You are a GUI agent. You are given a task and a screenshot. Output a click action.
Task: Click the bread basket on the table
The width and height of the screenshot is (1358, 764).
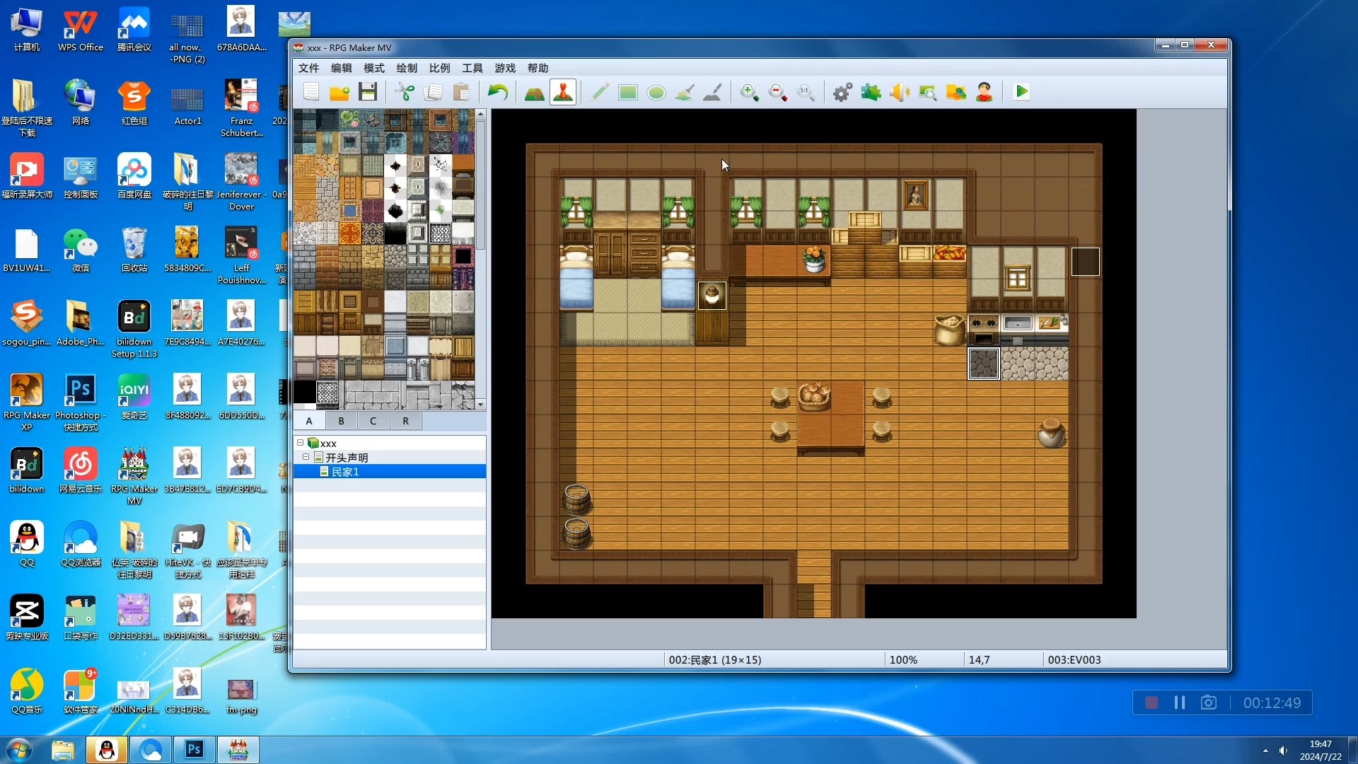tap(814, 396)
